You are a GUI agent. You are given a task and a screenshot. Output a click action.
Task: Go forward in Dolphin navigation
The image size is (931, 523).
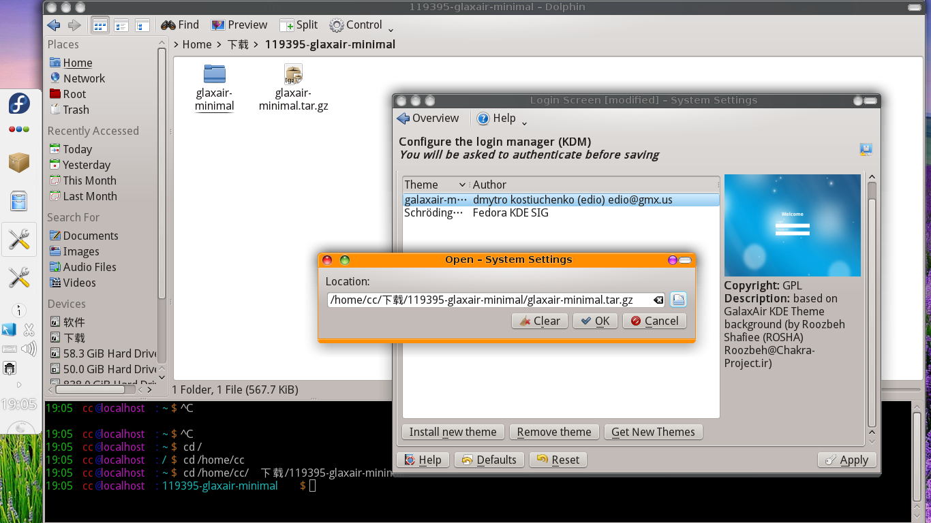click(x=74, y=25)
